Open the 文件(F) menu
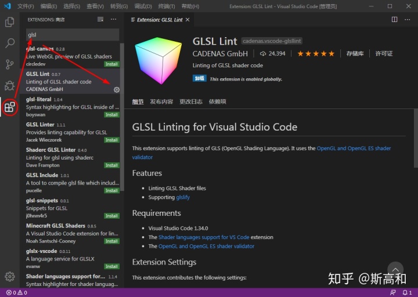 click(x=26, y=6)
